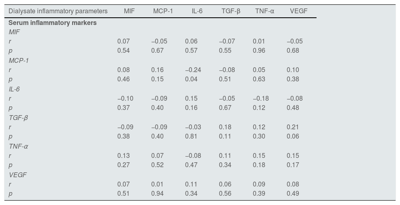The height and width of the screenshot is (205, 400).
Task: Select the VEGF column header
Action: (x=299, y=11)
